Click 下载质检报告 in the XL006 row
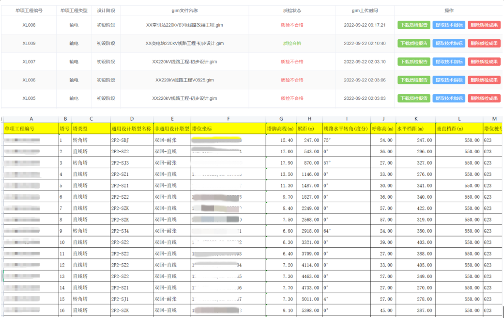 pyautogui.click(x=413, y=80)
